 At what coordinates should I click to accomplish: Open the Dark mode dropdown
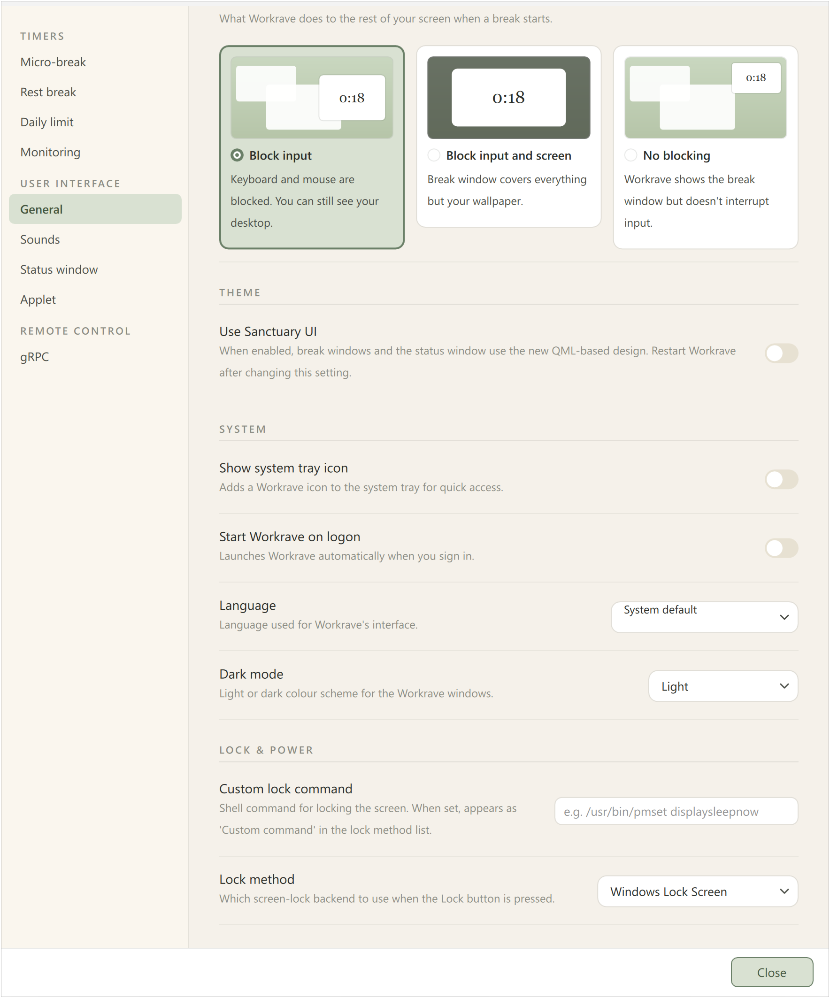[723, 686]
